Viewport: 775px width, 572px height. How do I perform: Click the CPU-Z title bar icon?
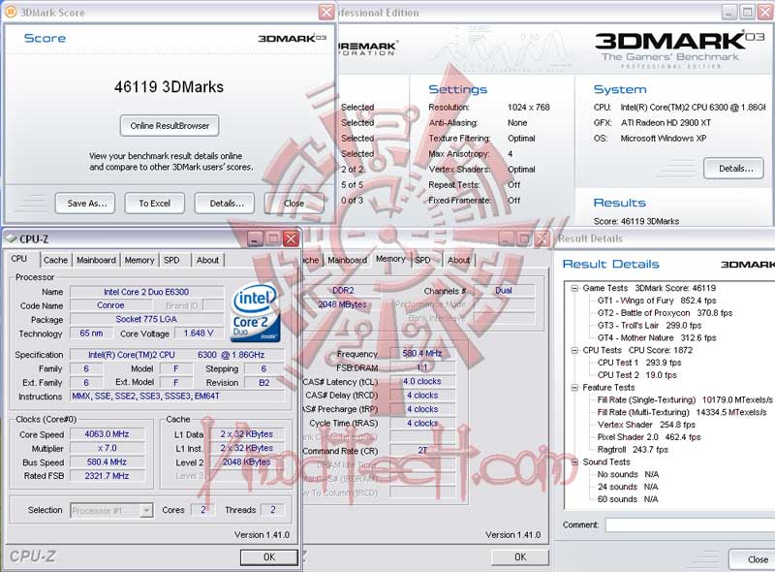pos(11,238)
